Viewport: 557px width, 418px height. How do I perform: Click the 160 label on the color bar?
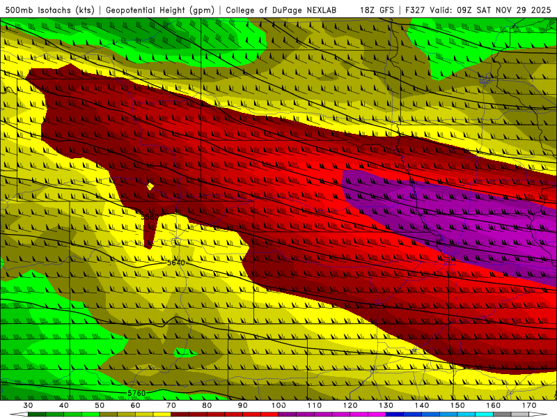tap(494, 405)
